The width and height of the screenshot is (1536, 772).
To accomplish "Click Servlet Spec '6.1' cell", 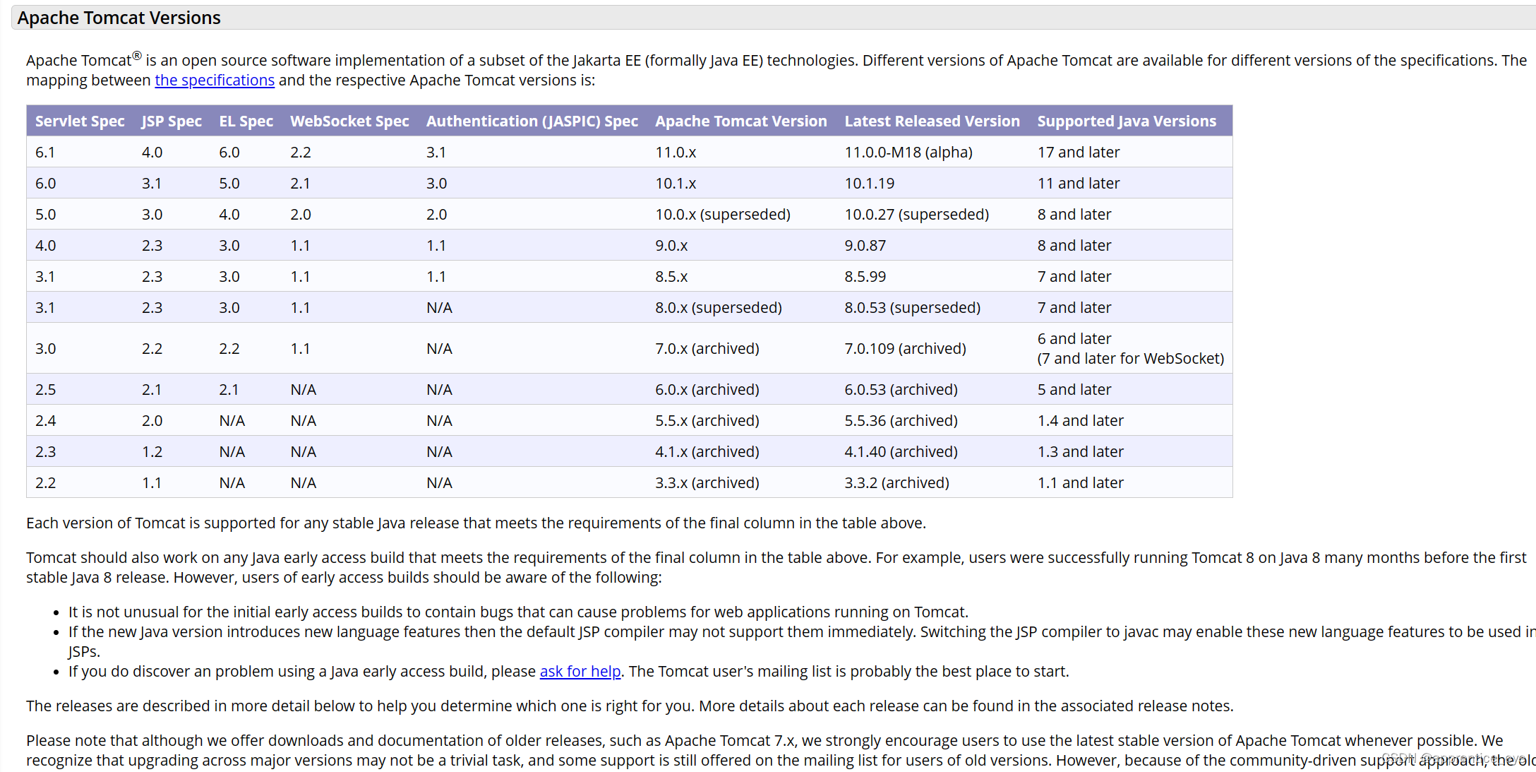I will [45, 153].
